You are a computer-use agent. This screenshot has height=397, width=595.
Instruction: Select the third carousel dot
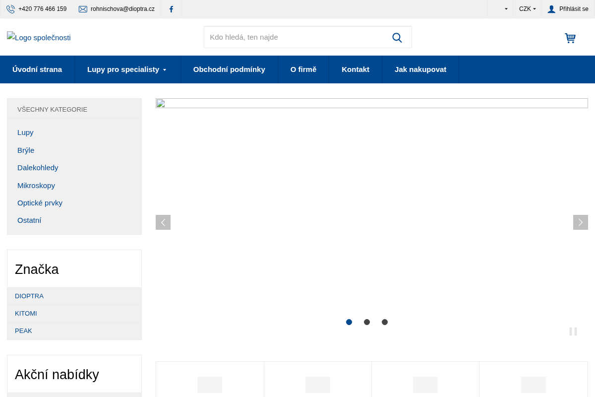[385, 322]
